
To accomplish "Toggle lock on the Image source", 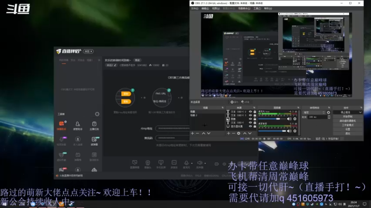I will click(255, 119).
